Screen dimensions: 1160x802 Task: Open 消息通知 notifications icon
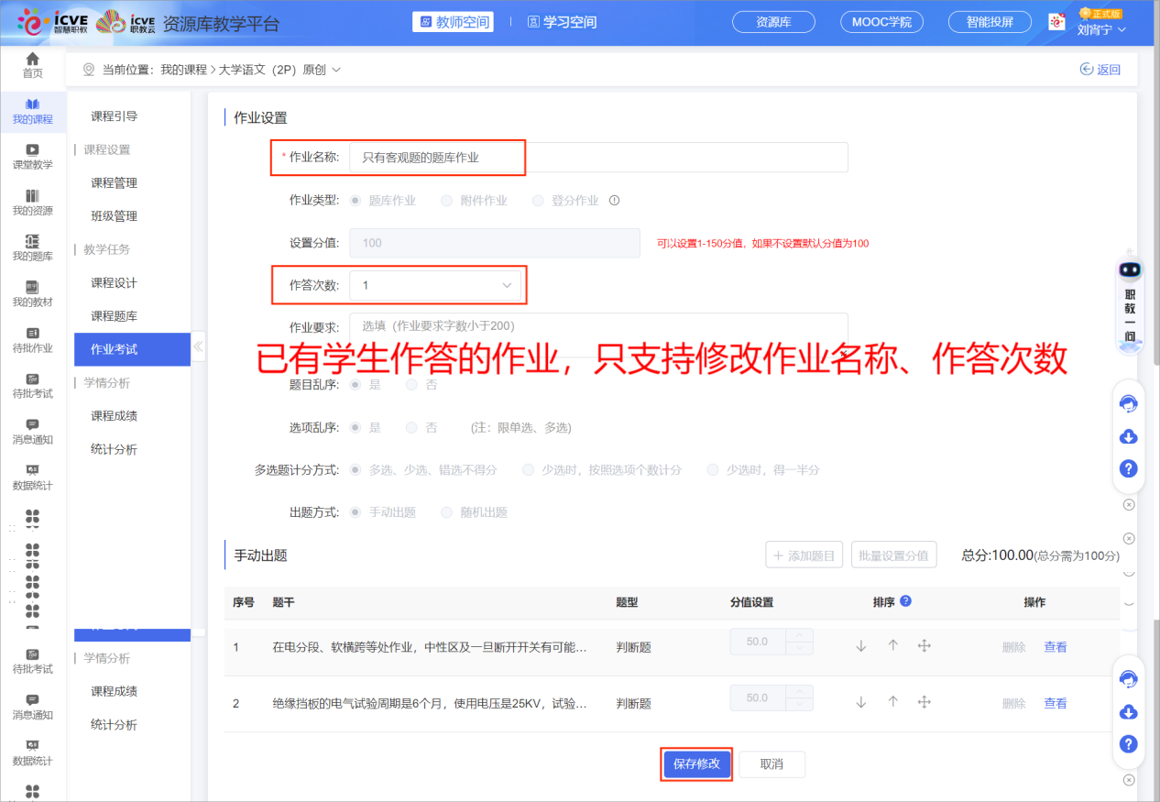[32, 431]
